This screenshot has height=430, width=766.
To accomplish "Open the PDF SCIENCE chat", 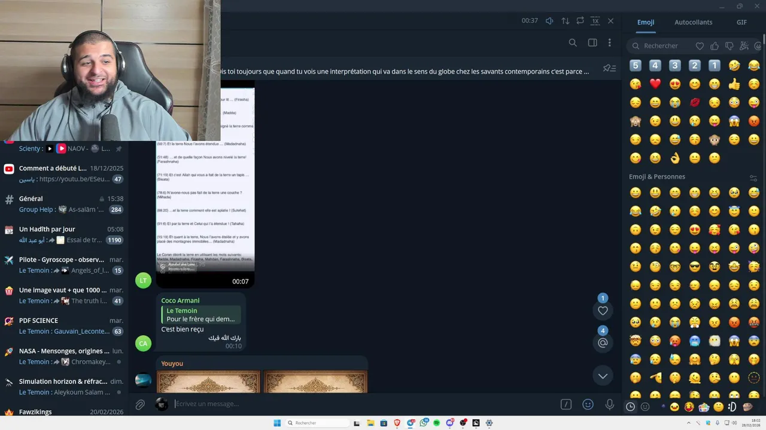I will [64, 325].
